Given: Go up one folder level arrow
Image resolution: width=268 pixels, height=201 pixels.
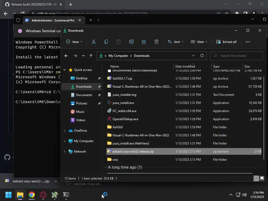Looking at the screenshot, I should coord(91,56).
